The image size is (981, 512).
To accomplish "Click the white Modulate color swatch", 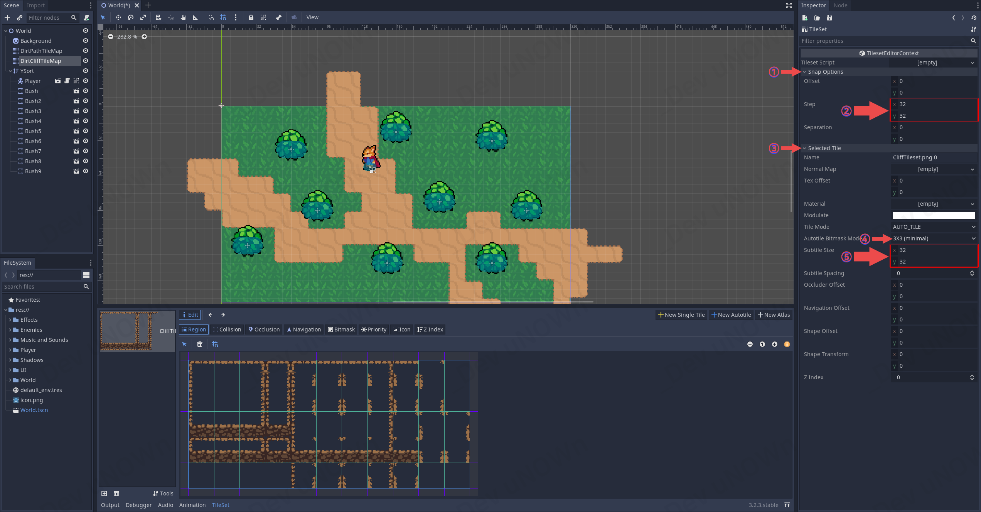I will click(934, 215).
